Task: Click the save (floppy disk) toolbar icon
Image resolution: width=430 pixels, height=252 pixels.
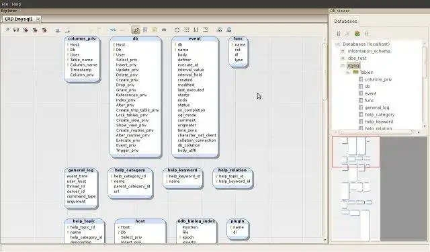Action: point(16,30)
